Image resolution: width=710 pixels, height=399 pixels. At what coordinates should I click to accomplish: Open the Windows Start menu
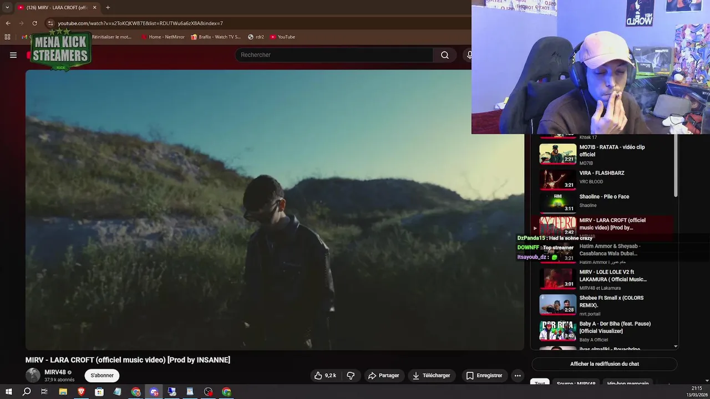pos(8,392)
